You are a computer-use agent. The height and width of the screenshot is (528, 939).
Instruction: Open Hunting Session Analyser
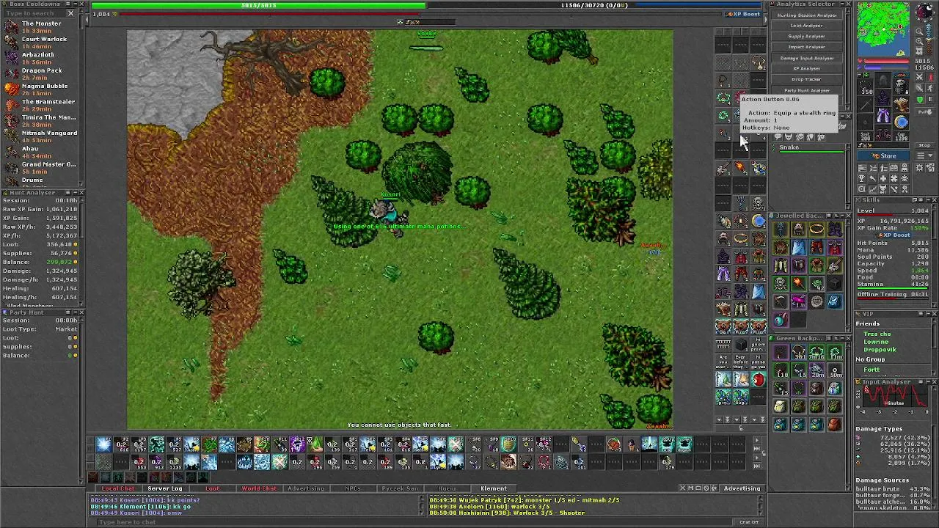tap(806, 15)
